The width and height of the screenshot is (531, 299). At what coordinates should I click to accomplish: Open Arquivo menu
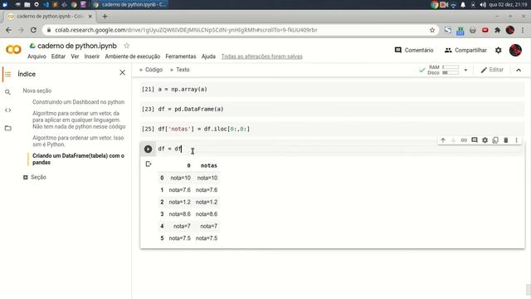coord(37,56)
